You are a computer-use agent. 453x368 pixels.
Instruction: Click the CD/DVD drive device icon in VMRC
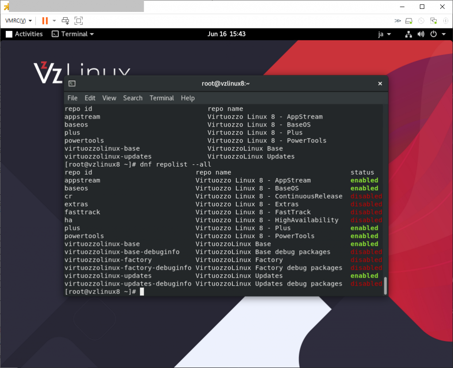pyautogui.click(x=421, y=21)
